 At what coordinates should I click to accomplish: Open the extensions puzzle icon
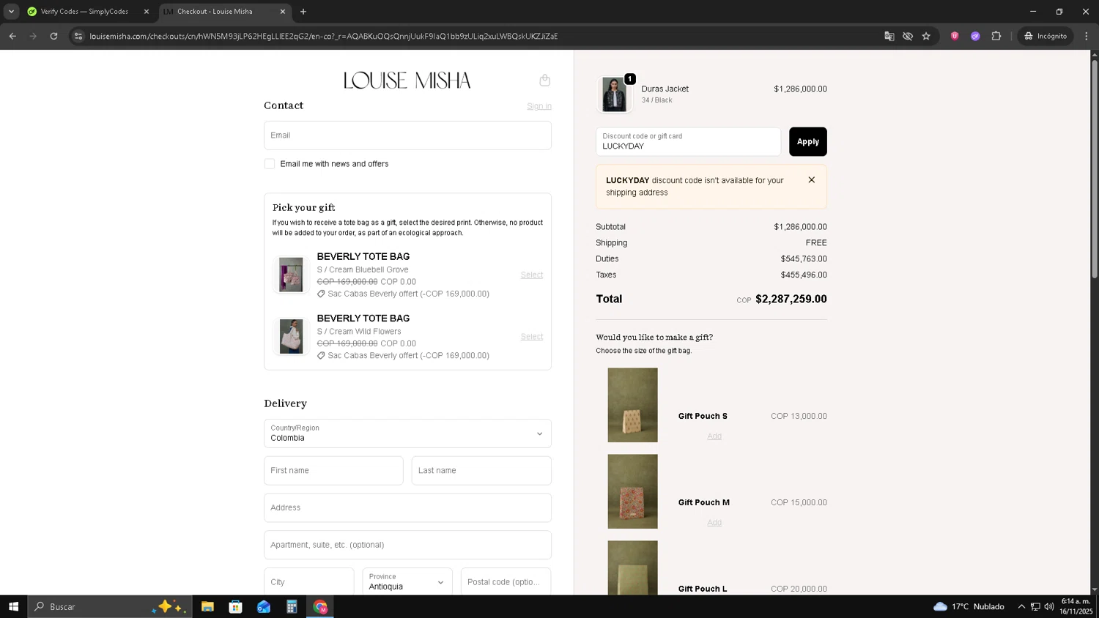pyautogui.click(x=996, y=36)
